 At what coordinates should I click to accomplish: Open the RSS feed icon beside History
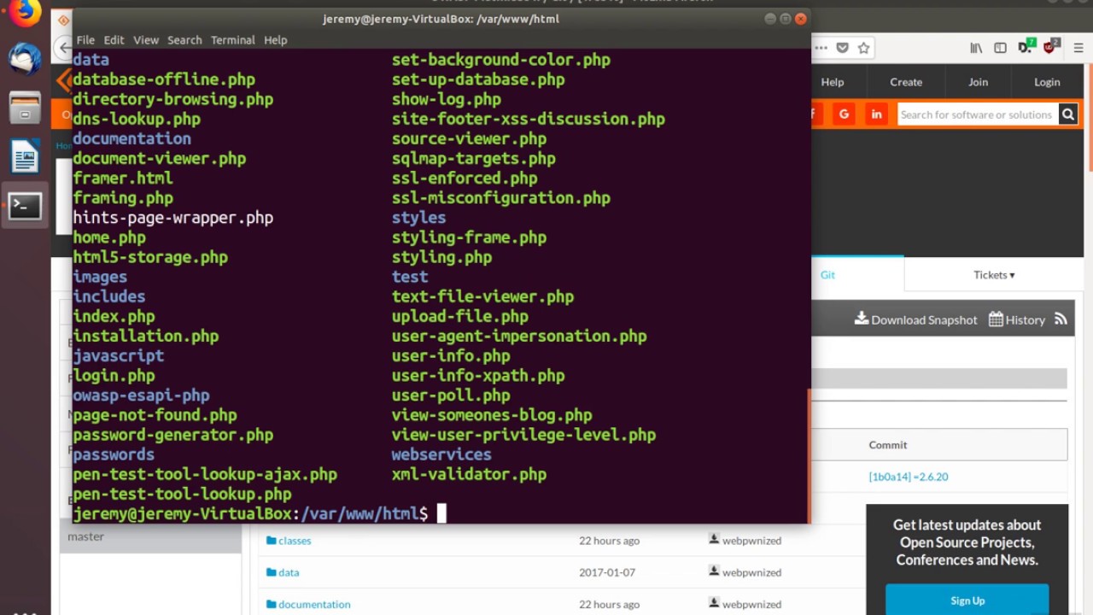click(1061, 319)
